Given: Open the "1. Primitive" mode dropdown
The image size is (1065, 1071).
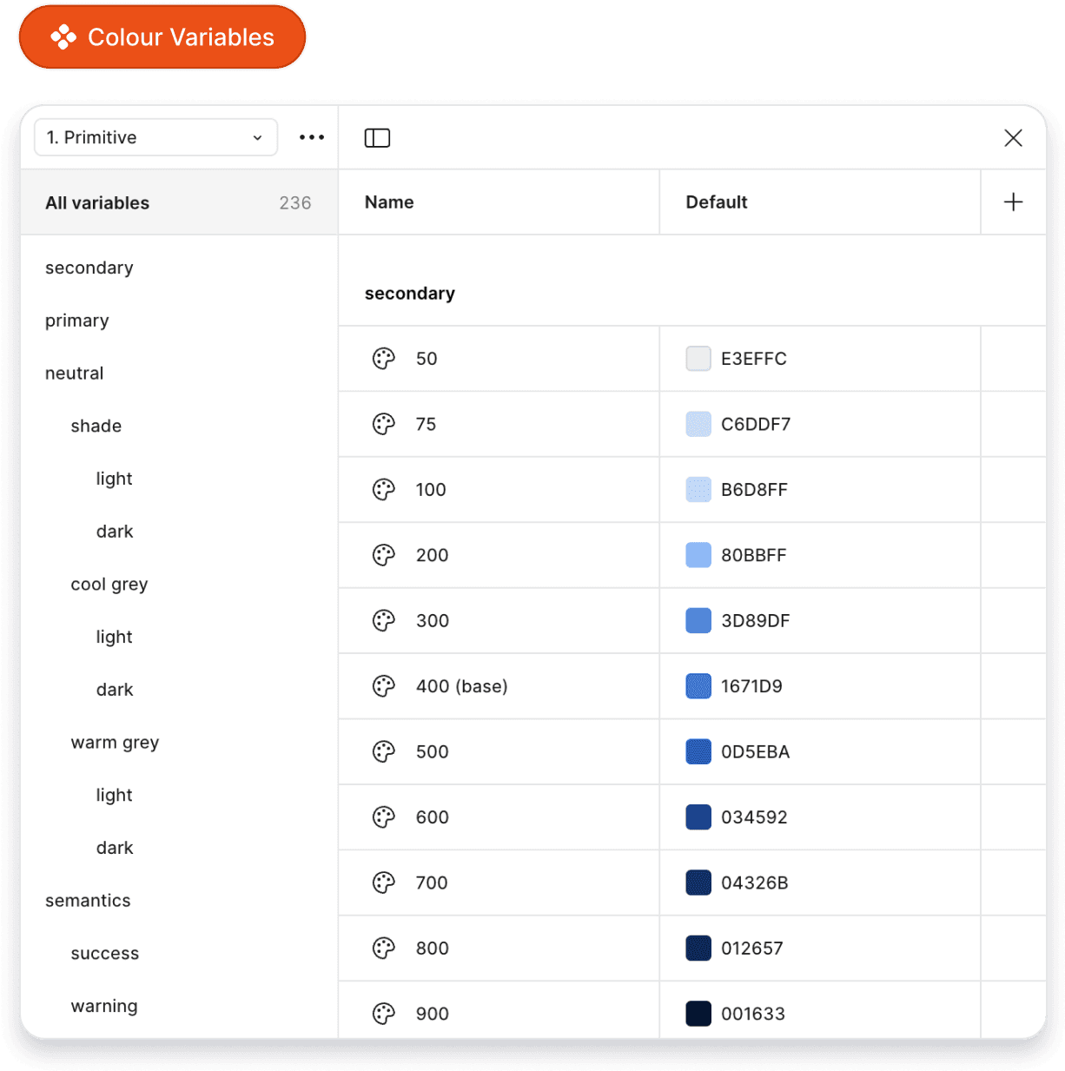Looking at the screenshot, I should [x=155, y=137].
